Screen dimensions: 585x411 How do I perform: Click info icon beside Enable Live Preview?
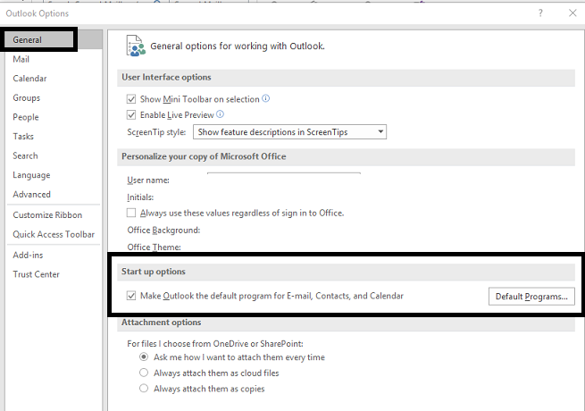click(x=220, y=114)
